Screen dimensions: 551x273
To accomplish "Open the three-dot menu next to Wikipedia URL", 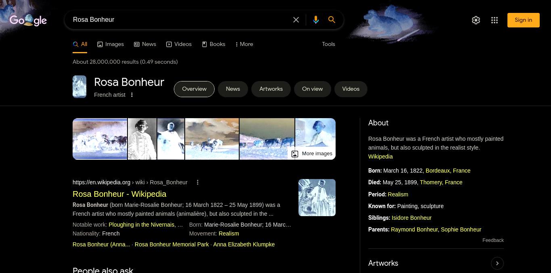I will [x=198, y=182].
